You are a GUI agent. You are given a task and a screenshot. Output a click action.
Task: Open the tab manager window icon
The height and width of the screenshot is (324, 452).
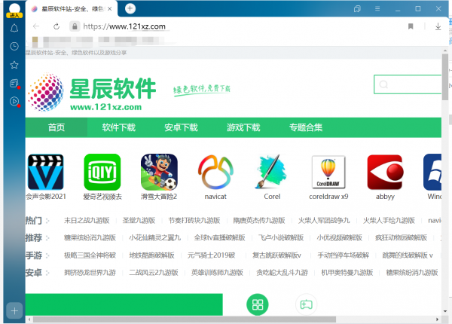[x=357, y=9]
